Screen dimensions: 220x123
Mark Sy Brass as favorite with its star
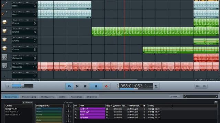point(144,118)
